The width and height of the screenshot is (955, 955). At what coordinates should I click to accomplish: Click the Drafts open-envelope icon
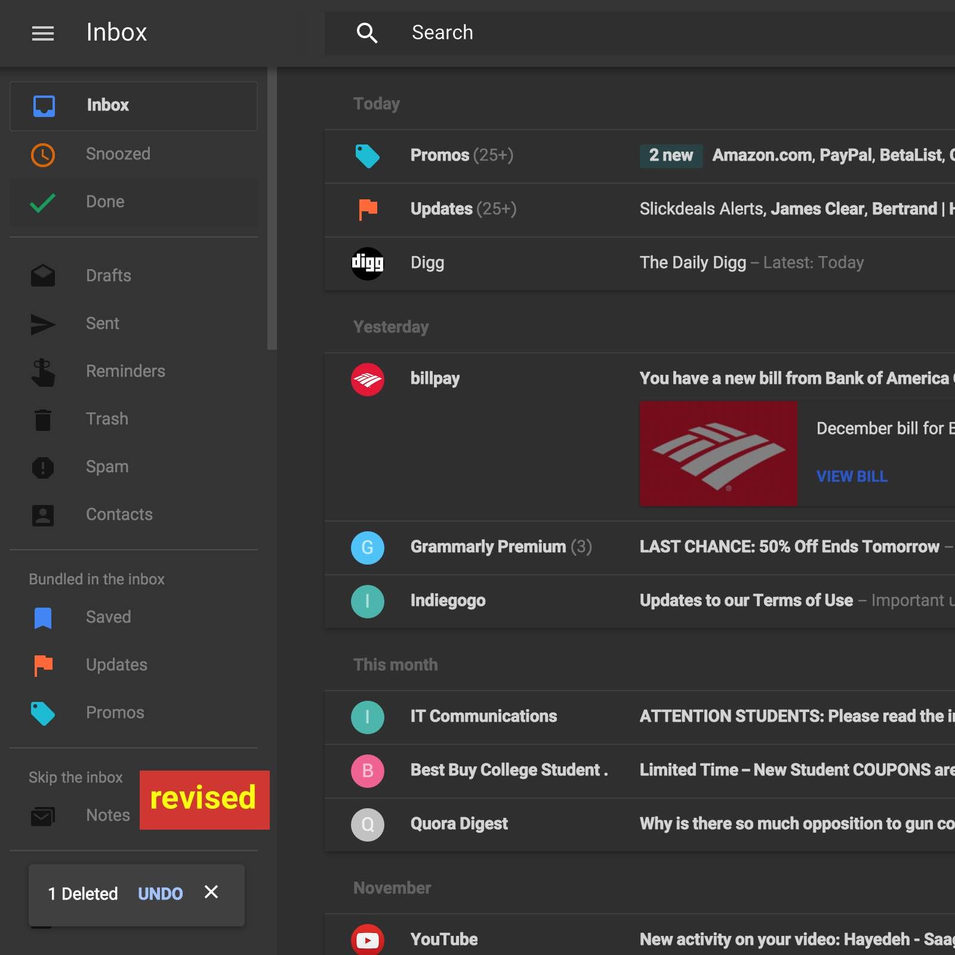tap(43, 275)
